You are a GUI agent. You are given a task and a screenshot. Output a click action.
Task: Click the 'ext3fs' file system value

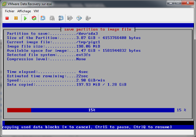click(x=83, y=55)
